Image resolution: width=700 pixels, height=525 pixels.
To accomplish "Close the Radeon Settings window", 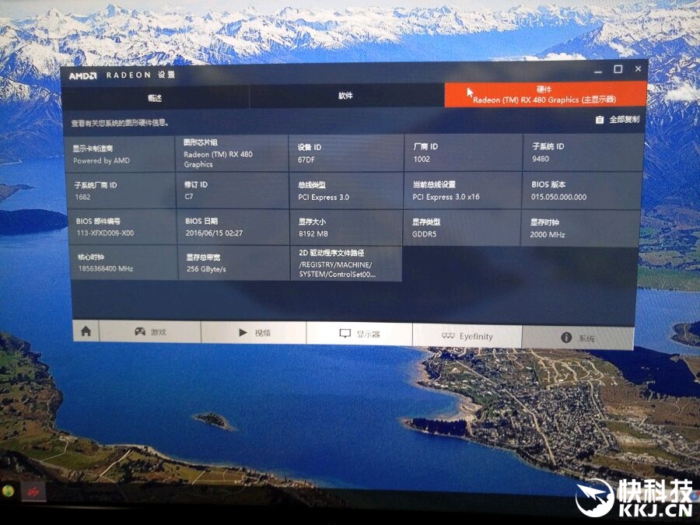I will pyautogui.click(x=639, y=68).
